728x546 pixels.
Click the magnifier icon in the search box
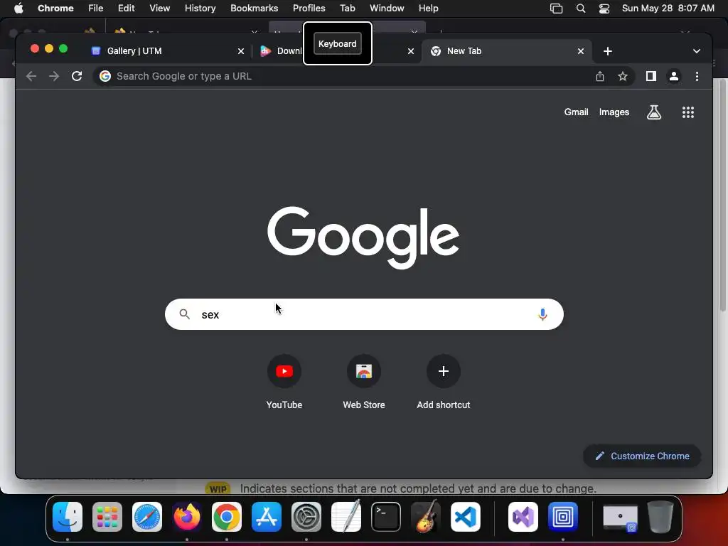click(184, 314)
